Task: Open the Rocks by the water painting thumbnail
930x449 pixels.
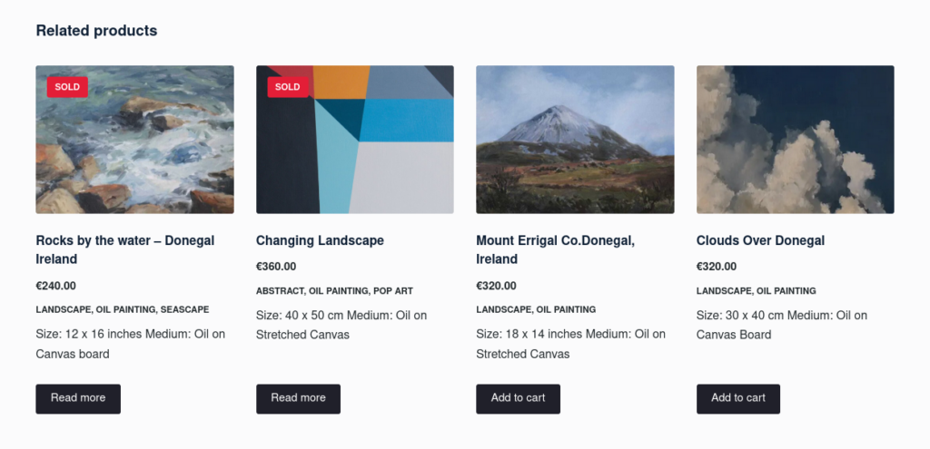Action: (x=134, y=140)
